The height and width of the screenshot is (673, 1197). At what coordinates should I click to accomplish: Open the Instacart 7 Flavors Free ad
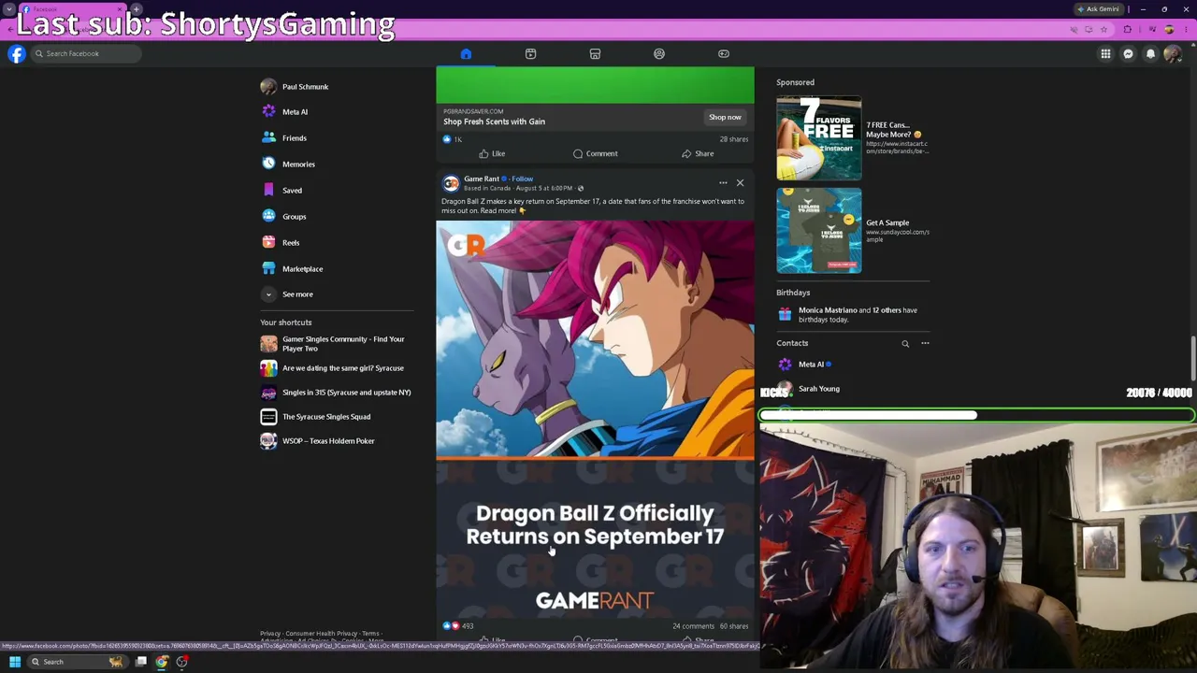point(853,138)
